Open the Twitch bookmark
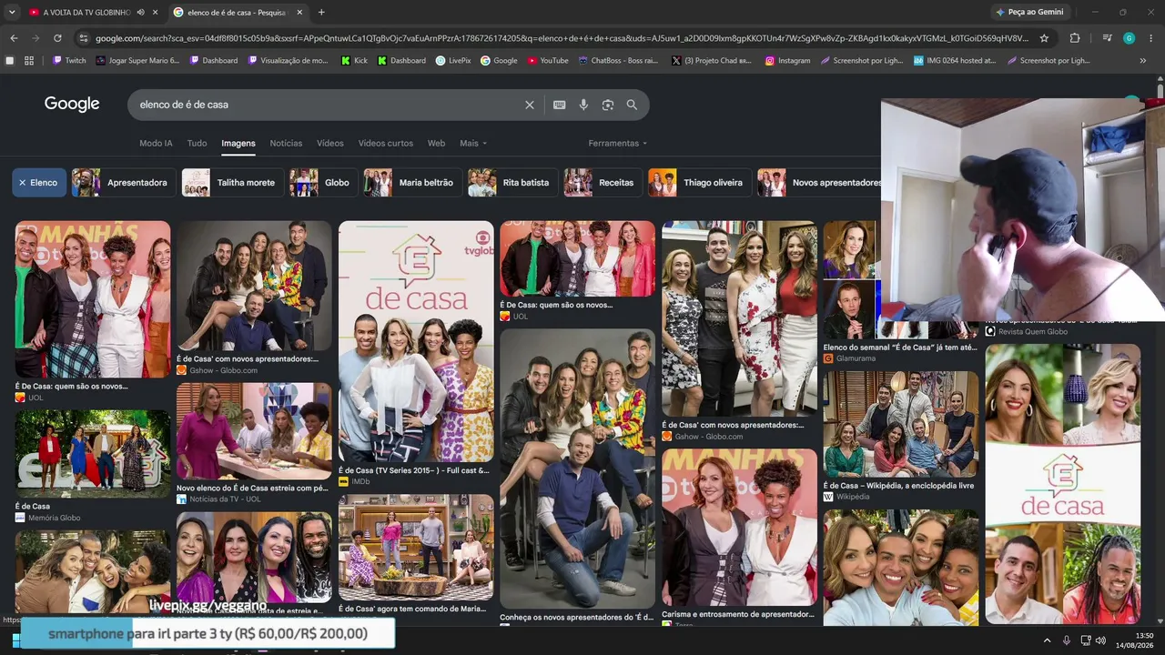Image resolution: width=1165 pixels, height=655 pixels. point(69,61)
